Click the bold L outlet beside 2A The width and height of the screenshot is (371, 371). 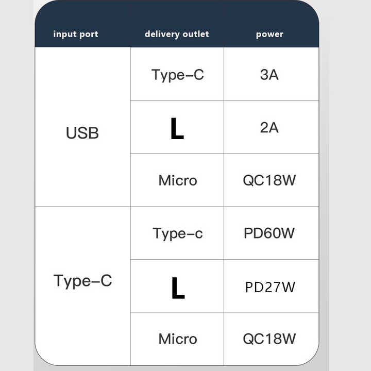177,127
